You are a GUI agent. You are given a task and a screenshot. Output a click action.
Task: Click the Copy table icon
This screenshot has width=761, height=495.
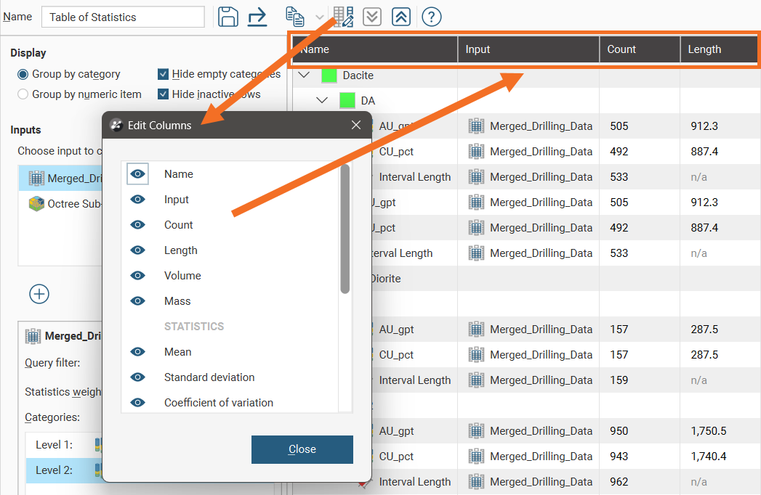point(294,17)
